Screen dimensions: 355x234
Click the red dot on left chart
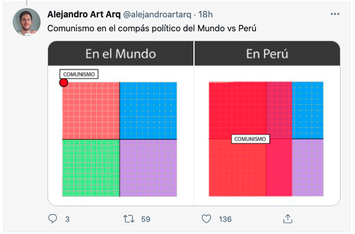(64, 83)
